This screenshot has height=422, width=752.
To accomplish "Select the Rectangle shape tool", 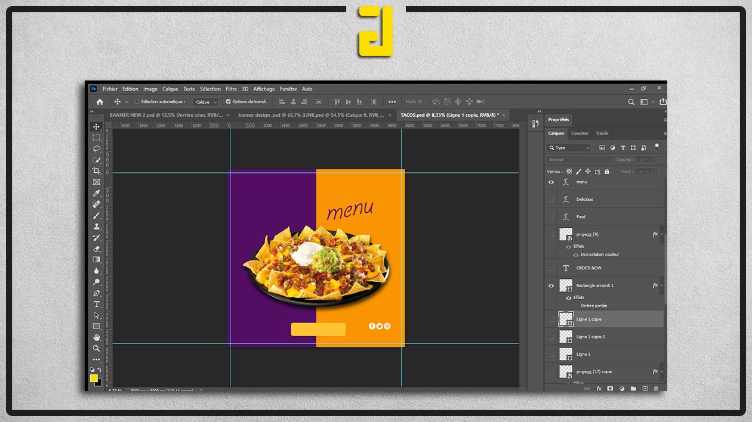I will (96, 326).
